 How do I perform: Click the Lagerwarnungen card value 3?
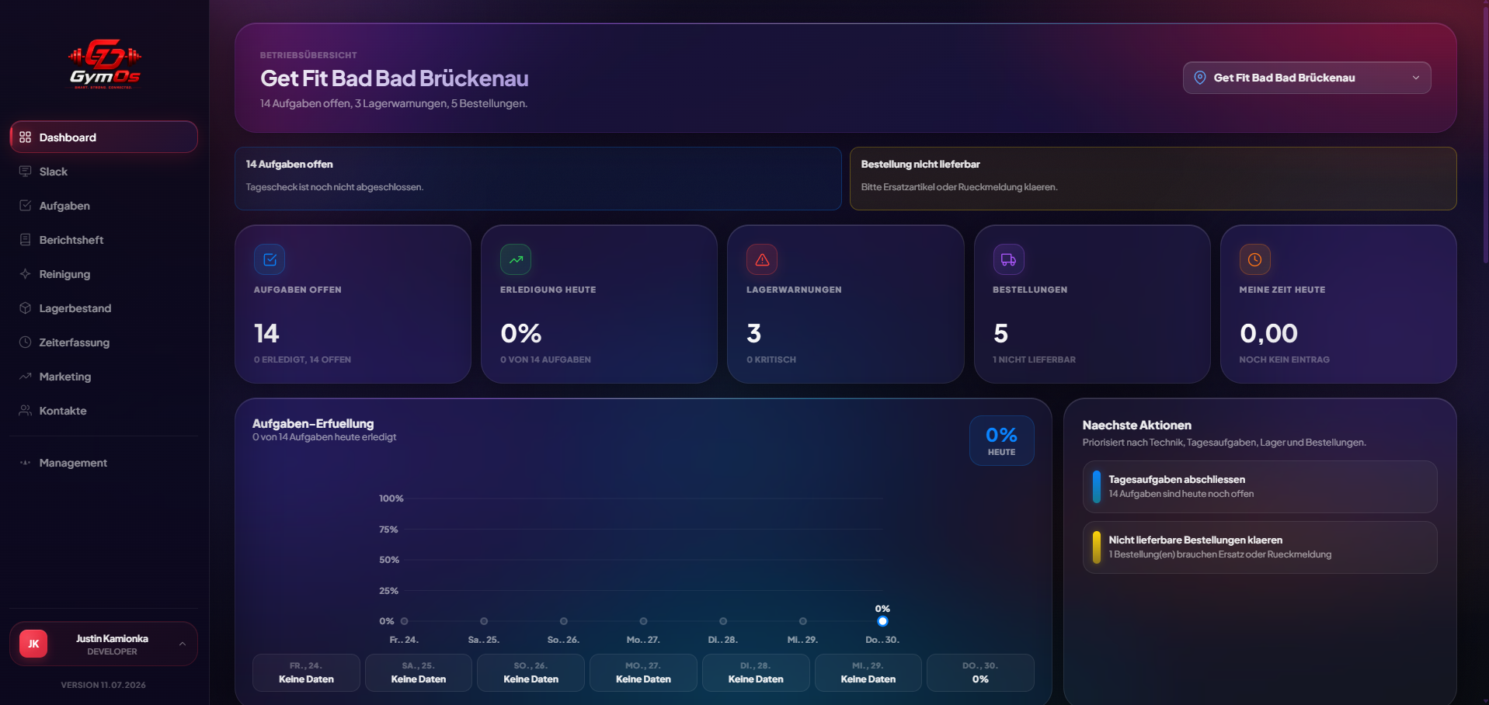click(753, 333)
